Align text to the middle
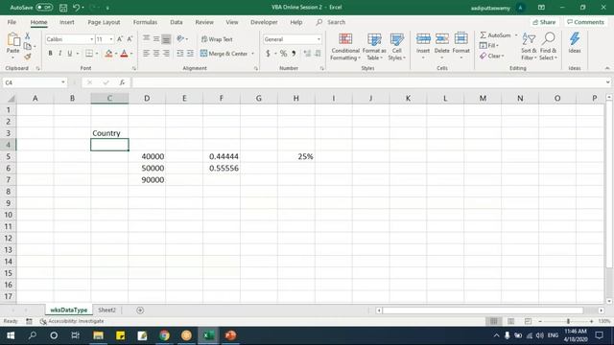The image size is (614, 345). pyautogui.click(x=156, y=38)
